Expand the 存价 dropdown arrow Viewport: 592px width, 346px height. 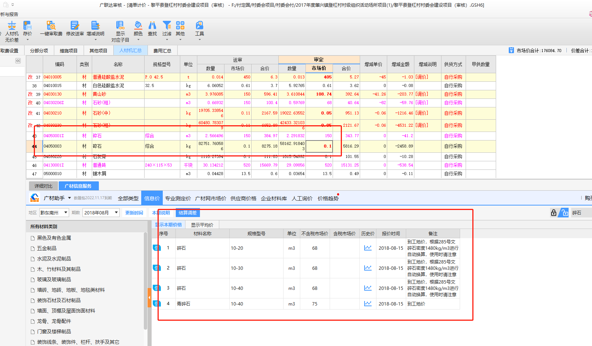(28, 39)
